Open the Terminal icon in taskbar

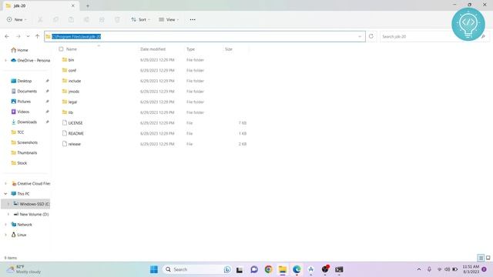point(339,269)
